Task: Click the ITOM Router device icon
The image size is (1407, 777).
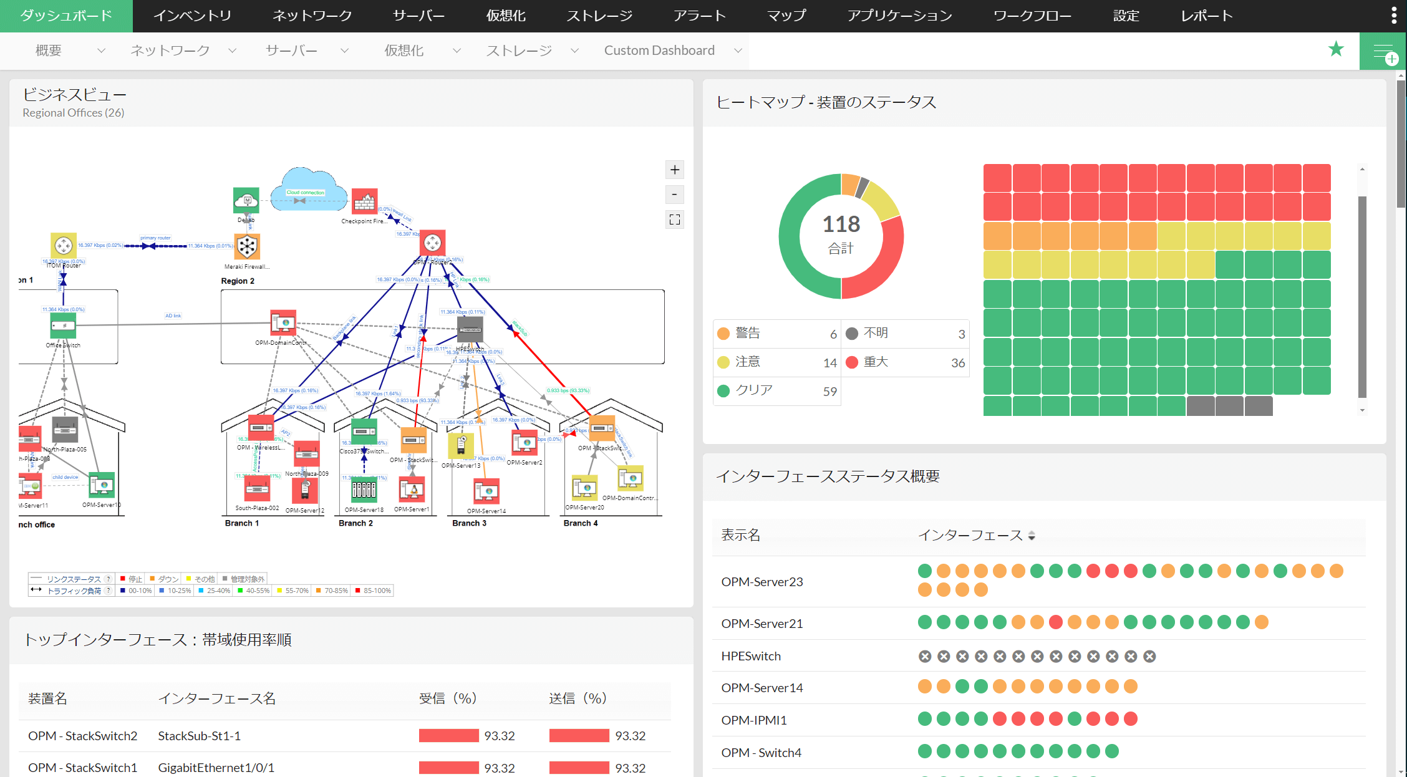Action: pyautogui.click(x=63, y=245)
